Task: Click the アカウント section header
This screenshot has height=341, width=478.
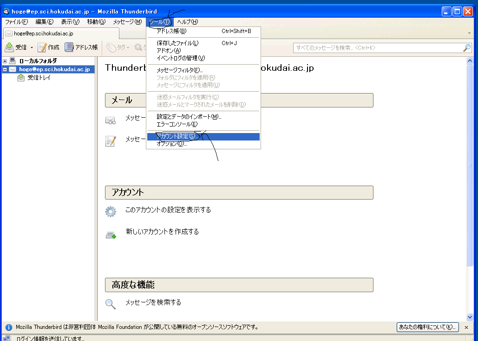Action: coord(239,193)
